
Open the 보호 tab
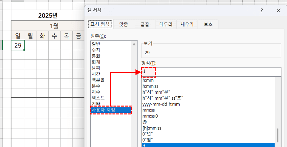point(208,24)
